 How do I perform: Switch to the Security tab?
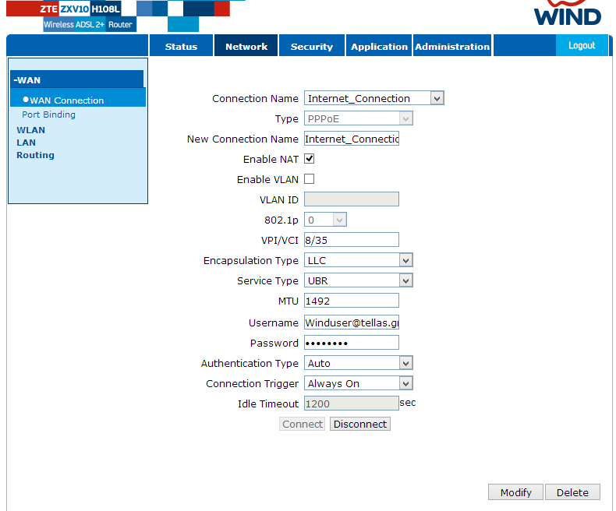point(312,46)
